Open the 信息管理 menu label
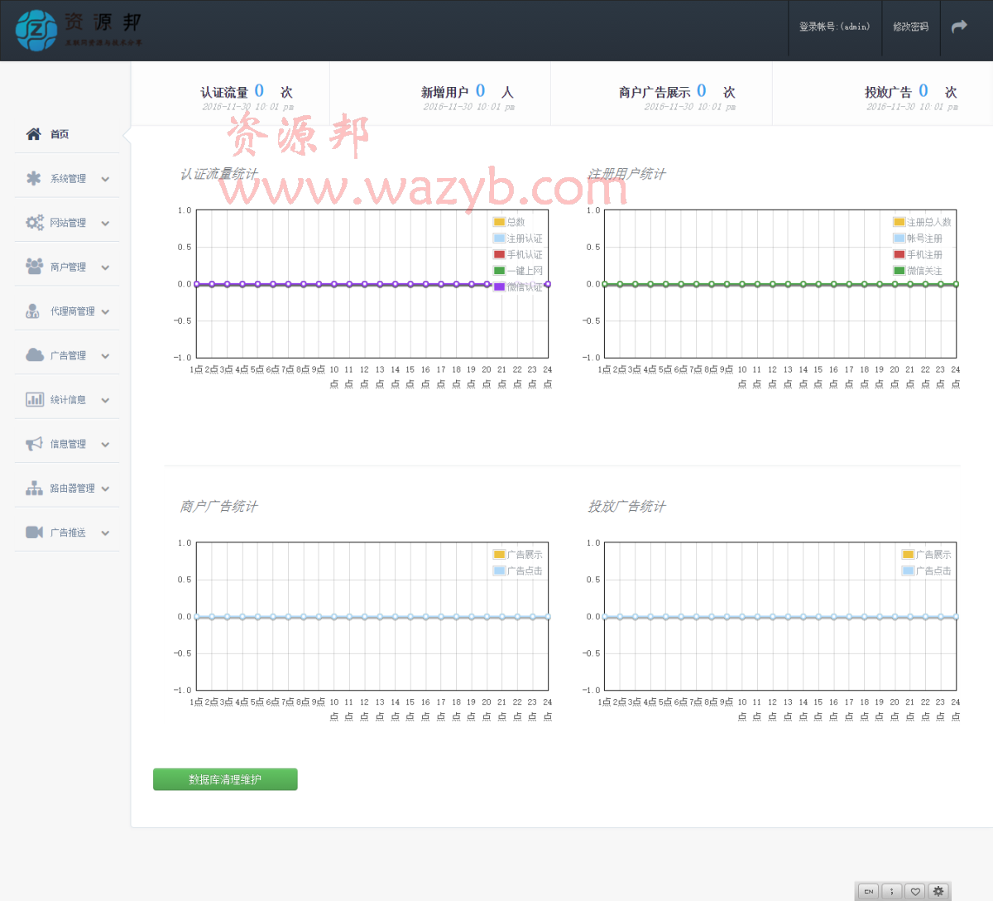This screenshot has width=993, height=901. (x=68, y=444)
